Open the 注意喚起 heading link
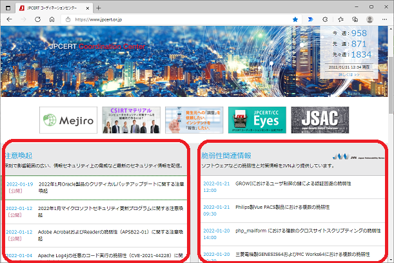Viewport: 394px width, 263px height. (x=19, y=156)
